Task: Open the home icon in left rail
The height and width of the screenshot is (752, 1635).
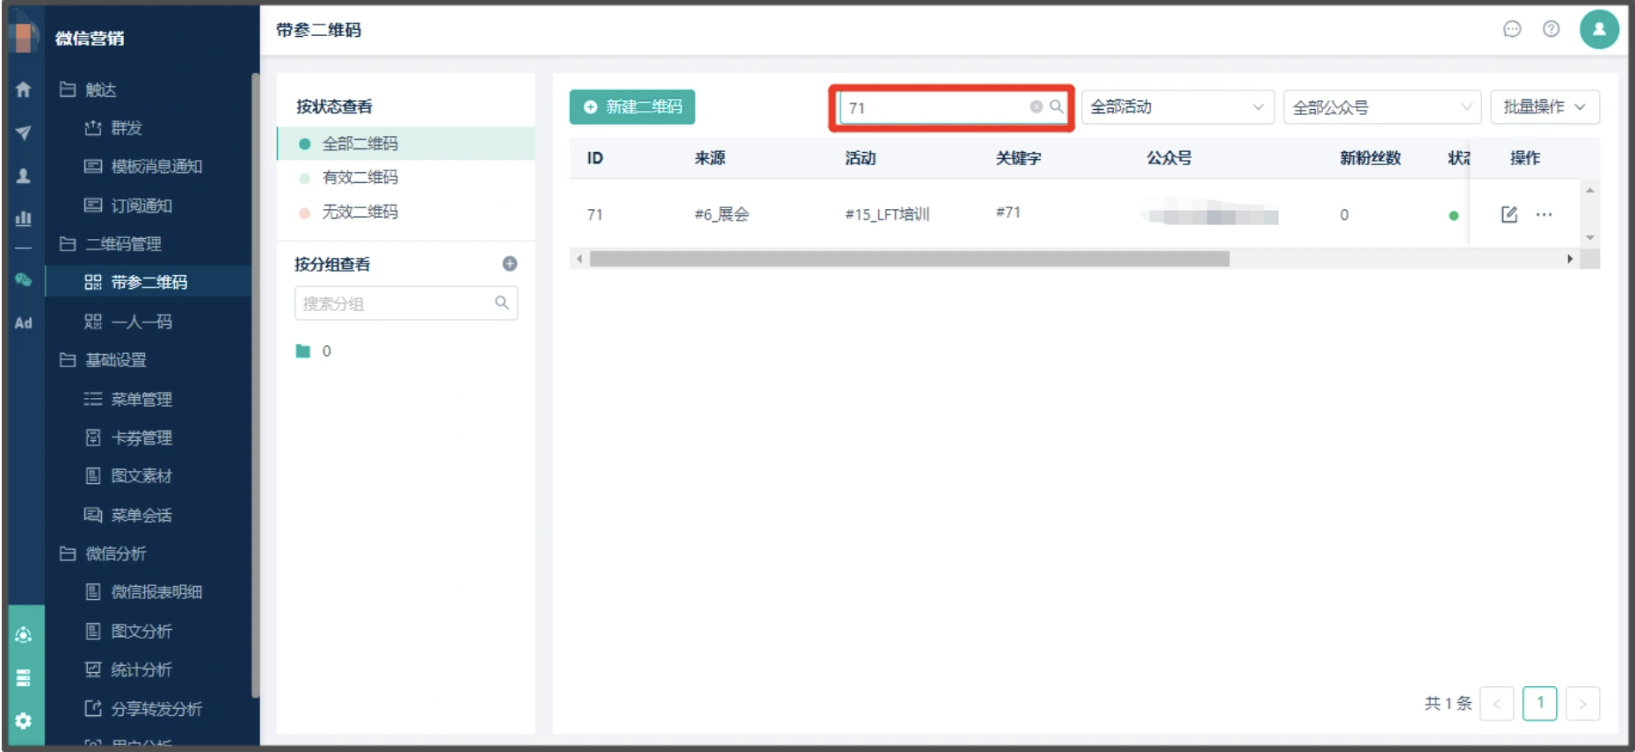Action: pyautogui.click(x=24, y=90)
